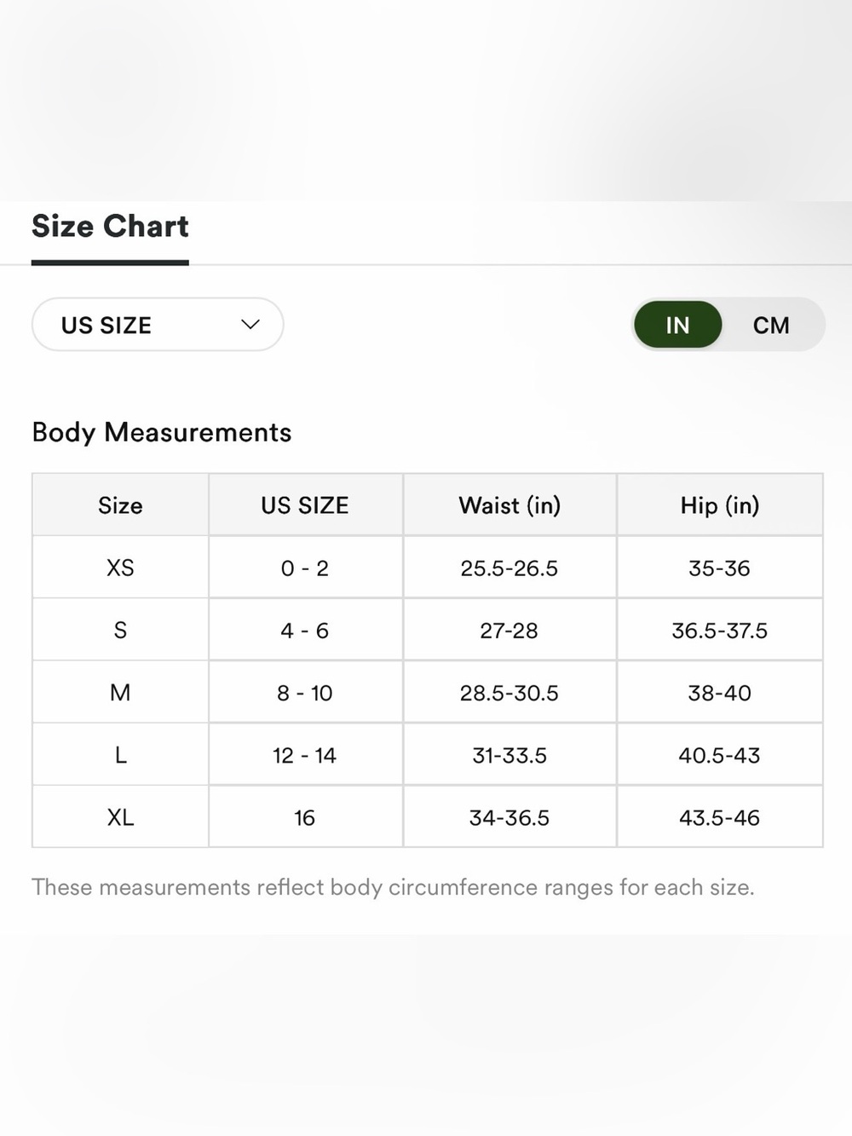The width and height of the screenshot is (852, 1136).
Task: Select the XS size row
Action: pyautogui.click(x=428, y=568)
